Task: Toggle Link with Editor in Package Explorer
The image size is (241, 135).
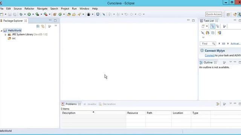Action: tap(43, 26)
